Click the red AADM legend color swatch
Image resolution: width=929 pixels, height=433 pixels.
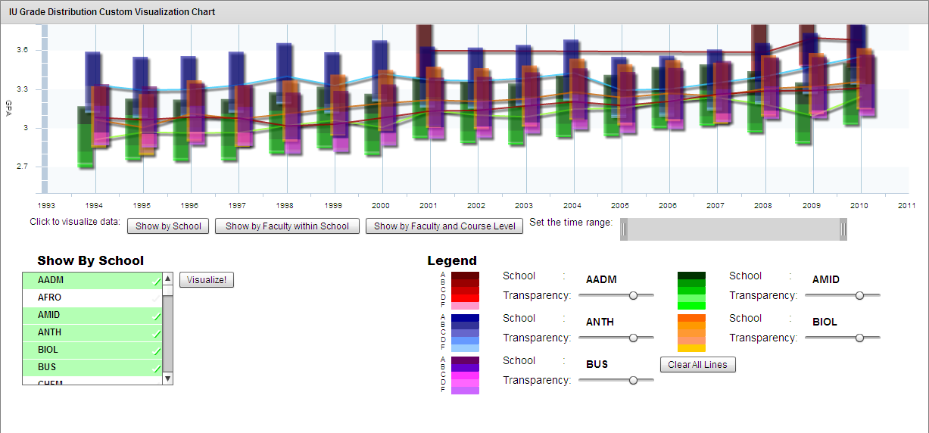point(465,291)
